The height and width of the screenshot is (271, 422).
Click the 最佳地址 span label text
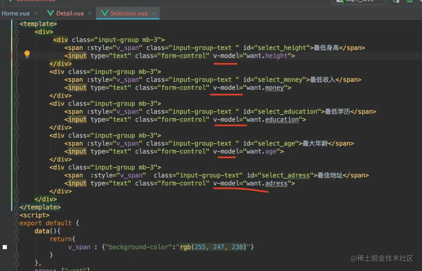(x=330, y=176)
